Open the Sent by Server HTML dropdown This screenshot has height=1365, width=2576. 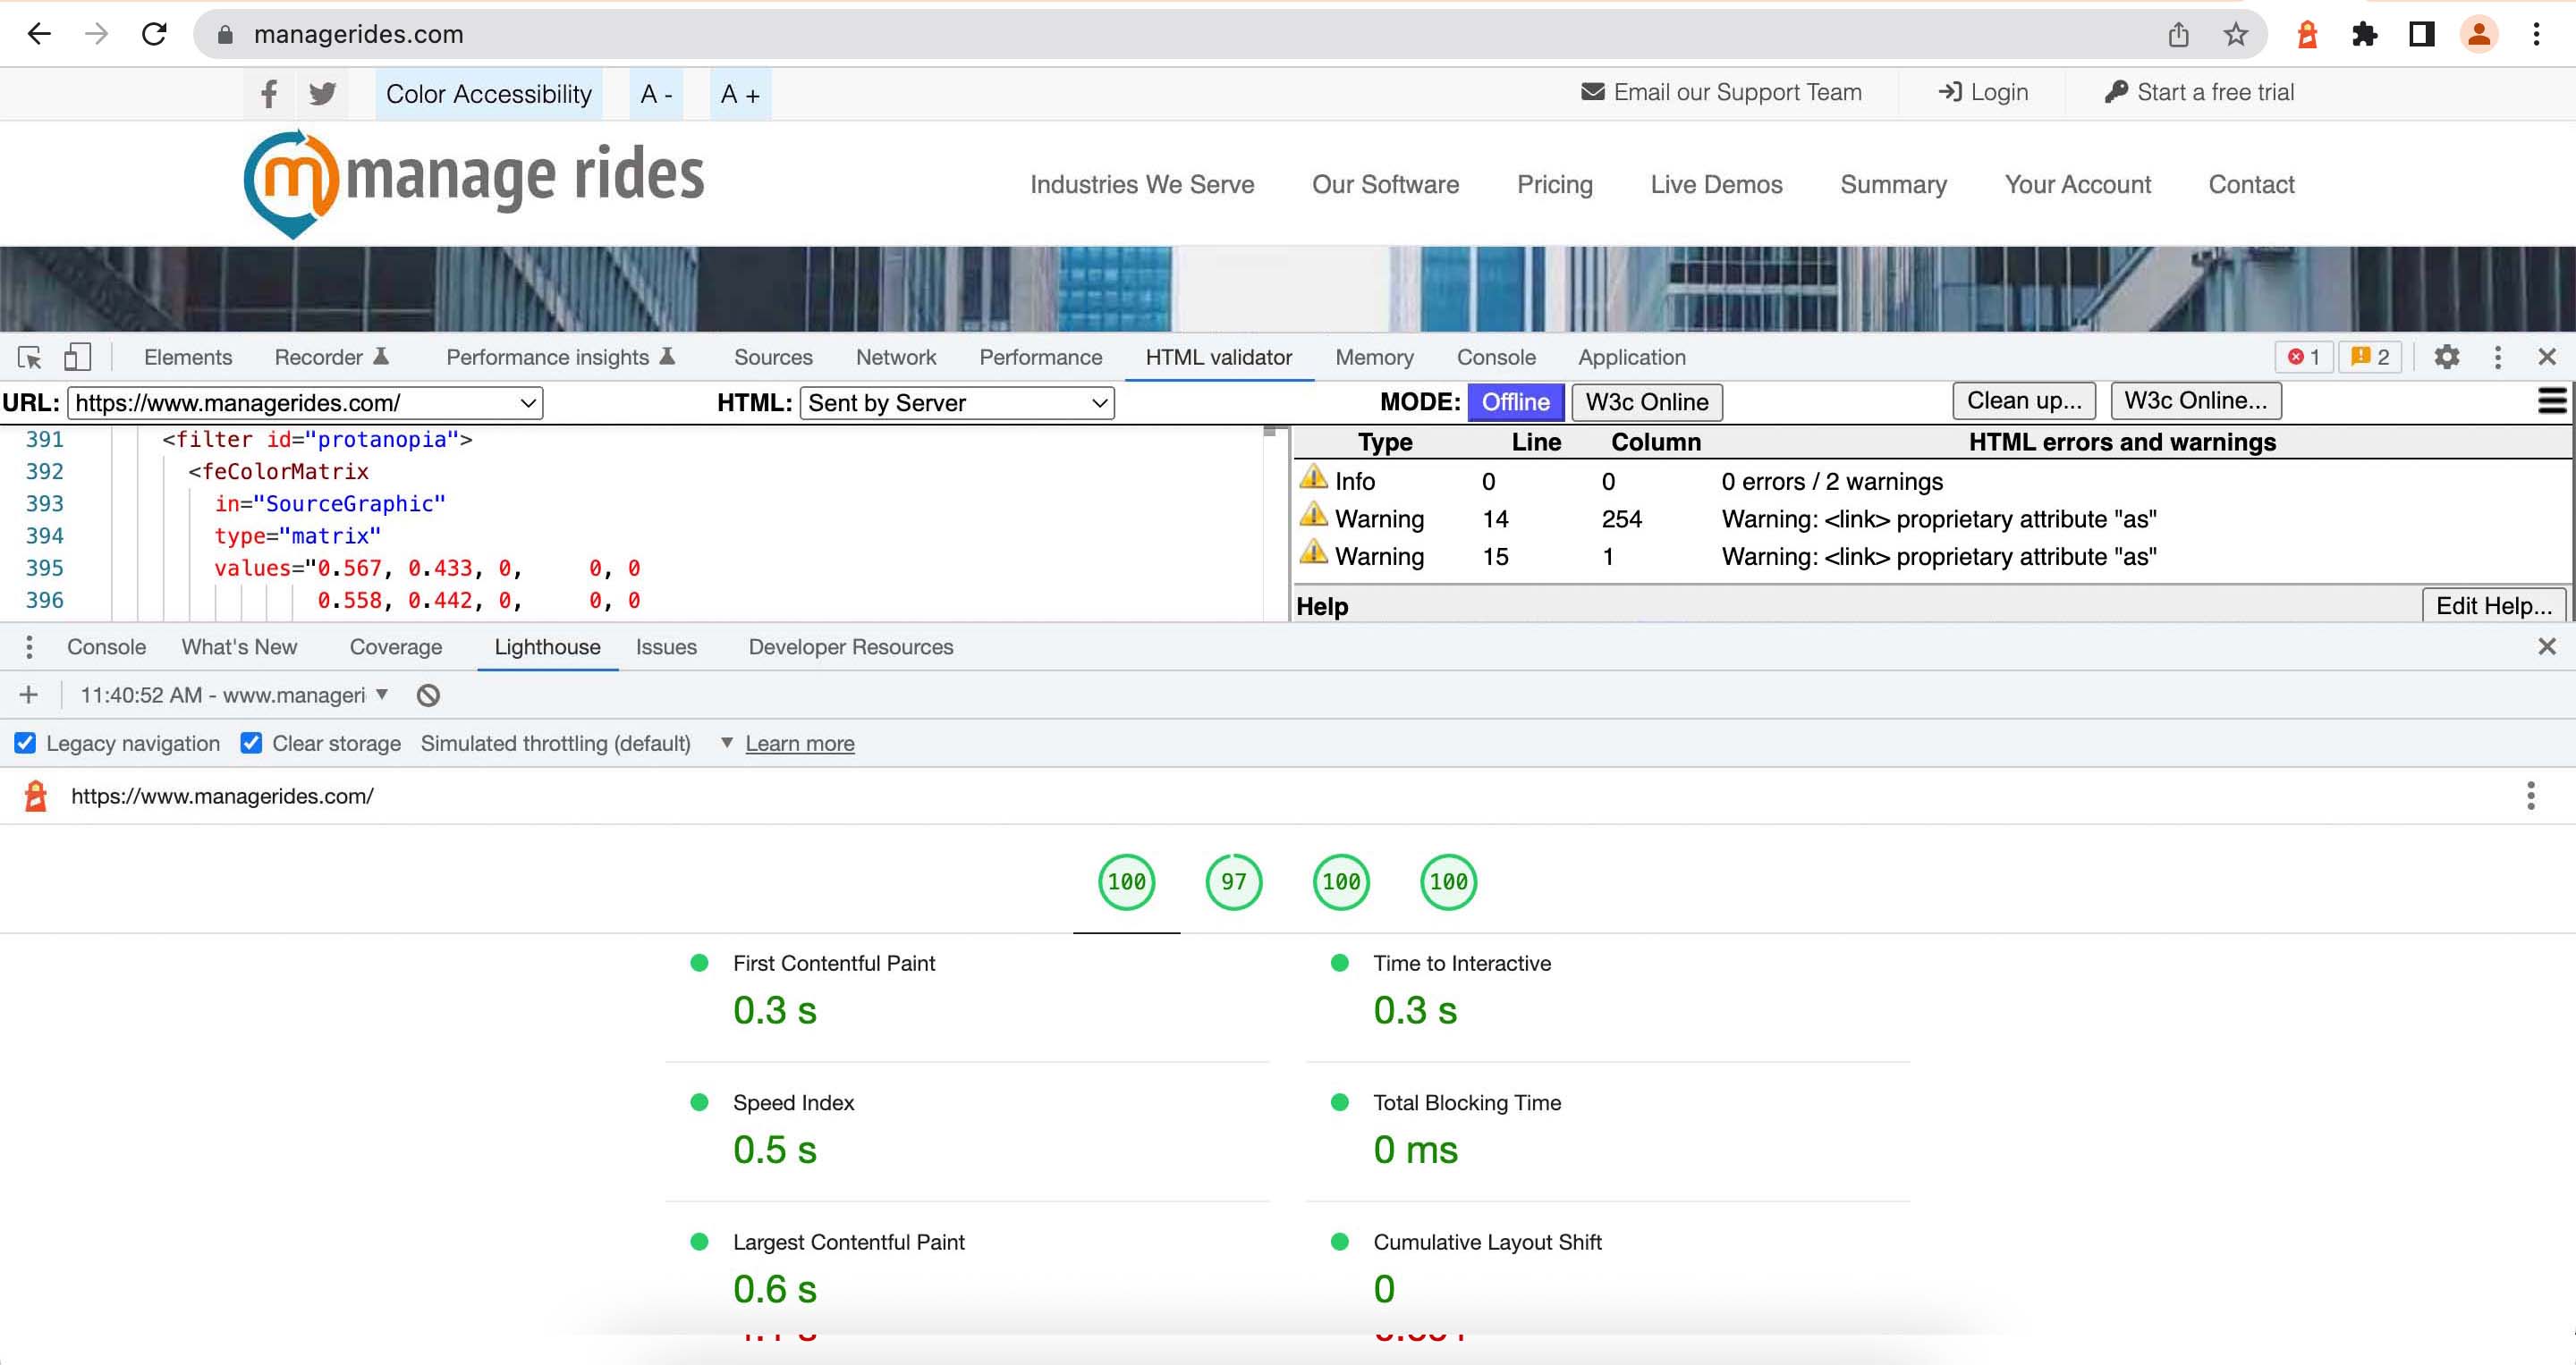[956, 402]
